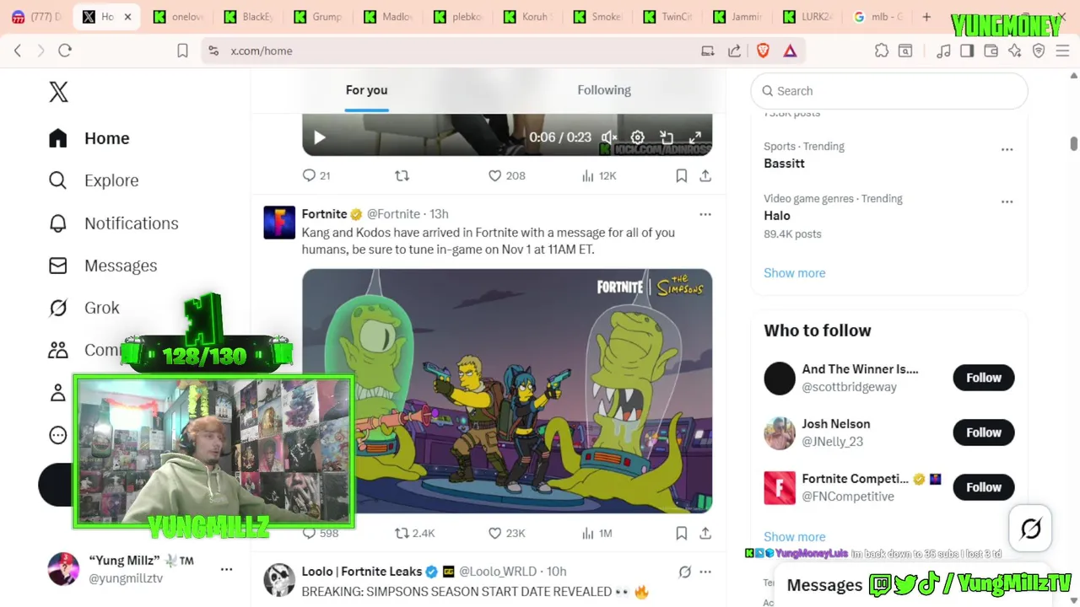Open Fortnite profile avatar
The image size is (1080, 607).
click(x=279, y=223)
